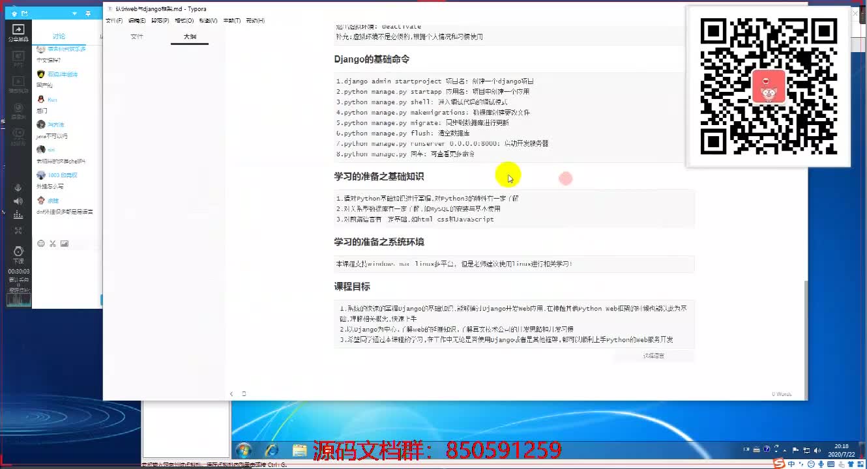Collapse the Typora sidebar with the arrow icon
This screenshot has height=469, width=867.
pyautogui.click(x=231, y=394)
